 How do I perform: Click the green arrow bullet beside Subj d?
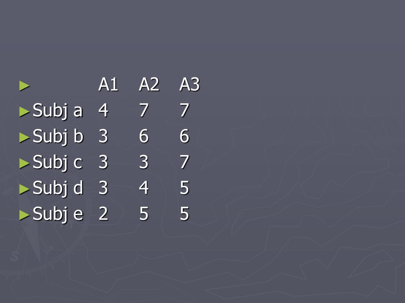coord(25,189)
